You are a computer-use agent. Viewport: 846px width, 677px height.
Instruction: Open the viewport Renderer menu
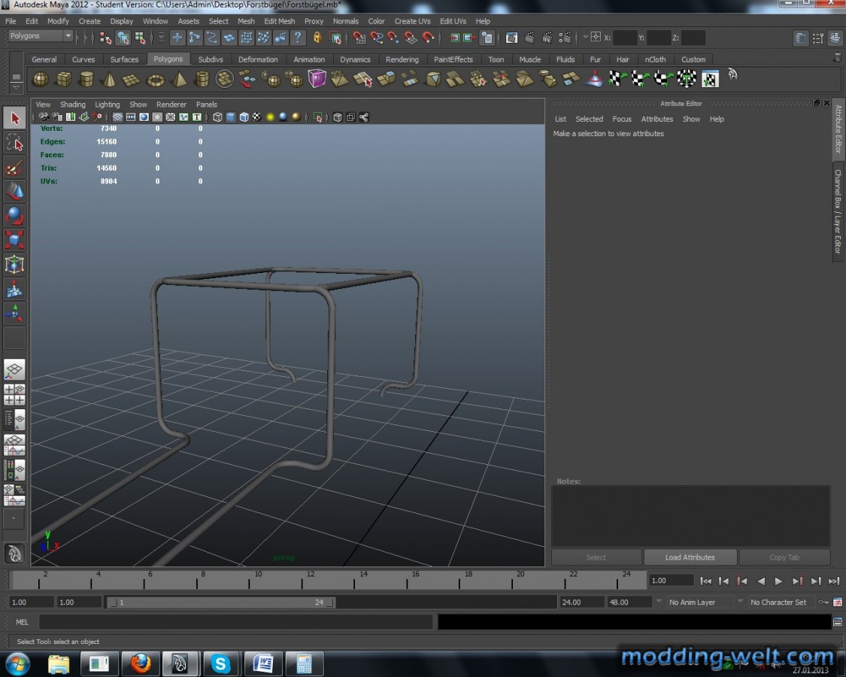(171, 105)
